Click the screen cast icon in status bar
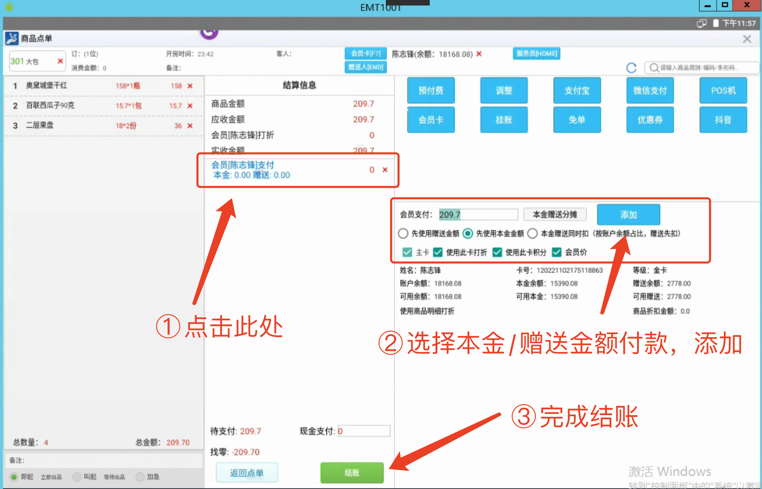Image resolution: width=762 pixels, height=489 pixels. pyautogui.click(x=702, y=23)
